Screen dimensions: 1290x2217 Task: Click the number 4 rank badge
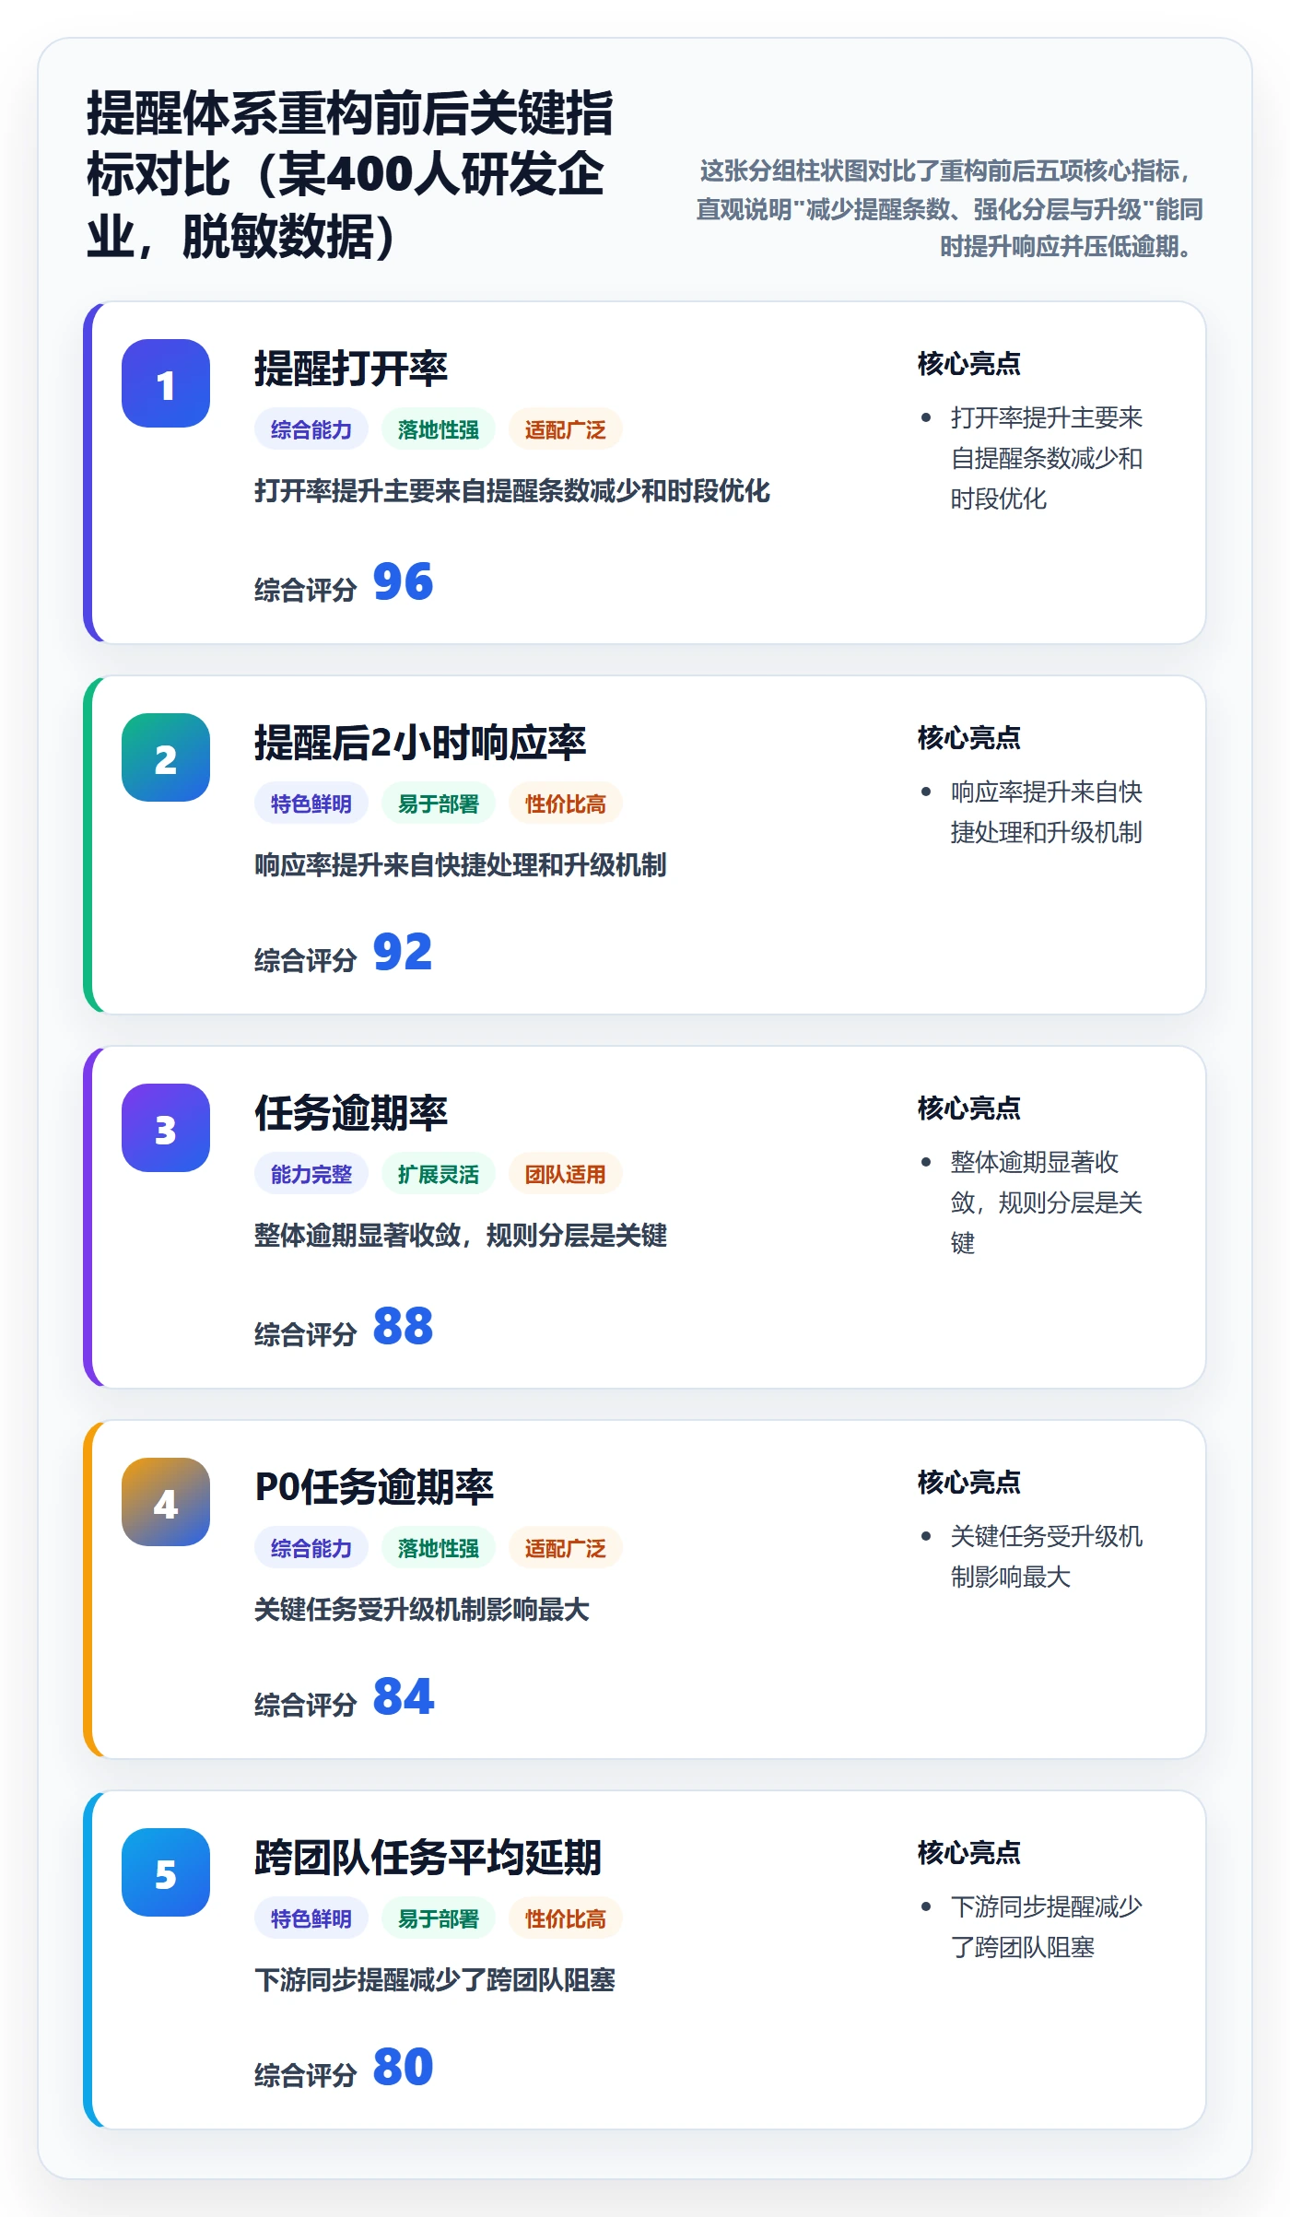click(x=166, y=1502)
